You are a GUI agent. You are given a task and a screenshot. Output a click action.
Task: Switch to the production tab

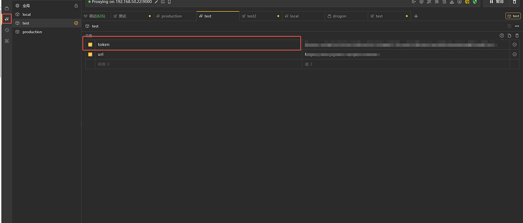pyautogui.click(x=175, y=16)
